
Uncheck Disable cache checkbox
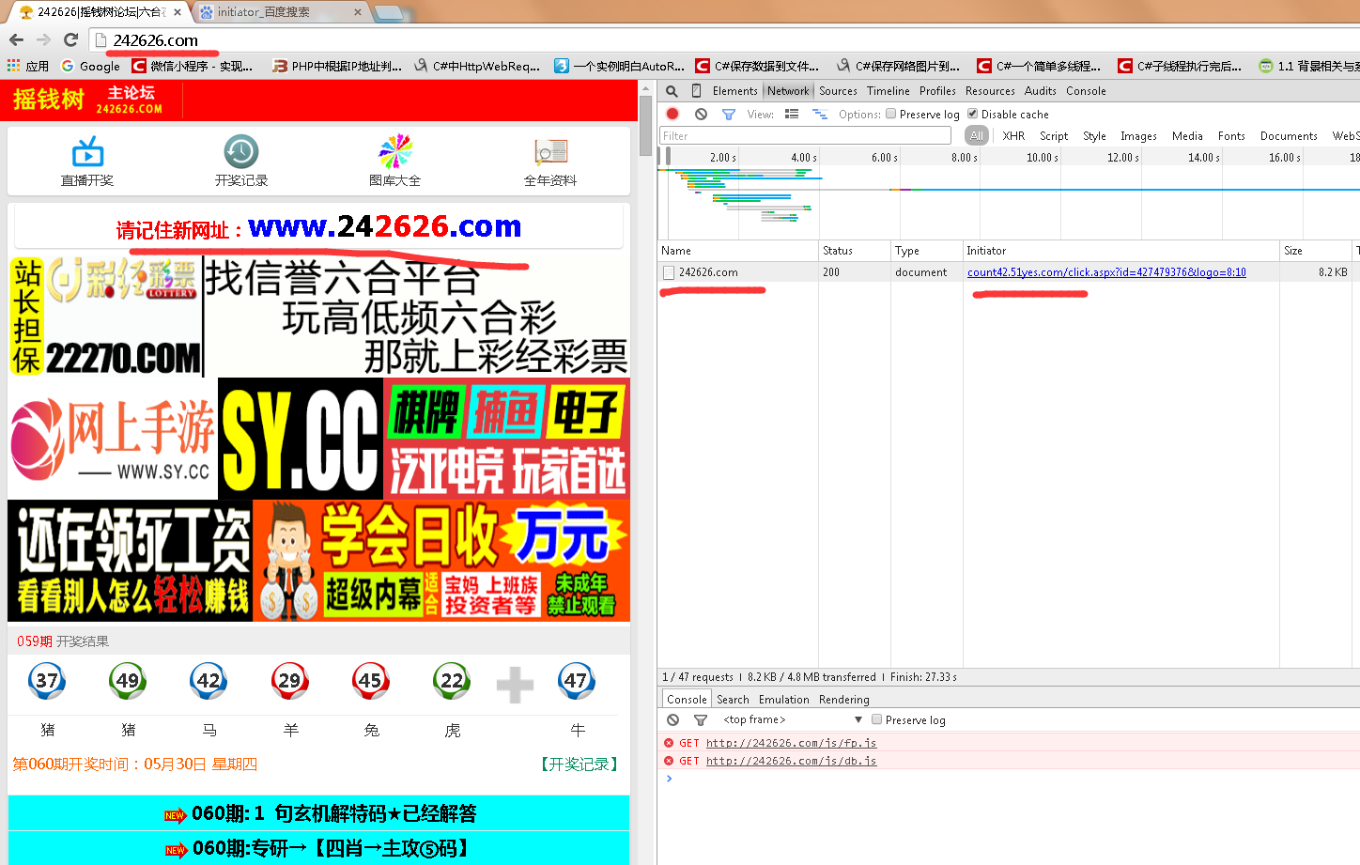[x=972, y=114]
